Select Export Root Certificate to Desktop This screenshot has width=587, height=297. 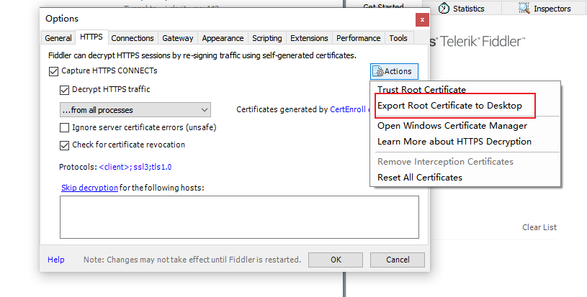pyautogui.click(x=449, y=106)
